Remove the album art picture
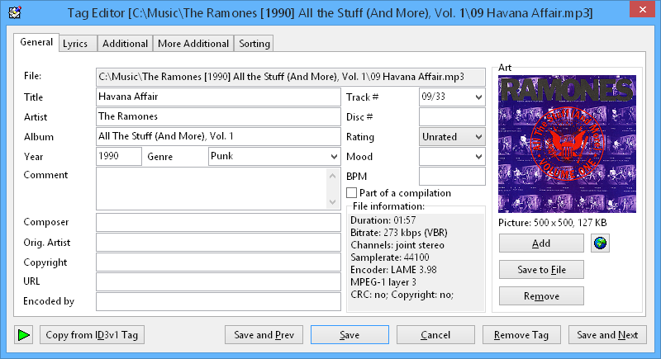This screenshot has width=661, height=359. [541, 296]
